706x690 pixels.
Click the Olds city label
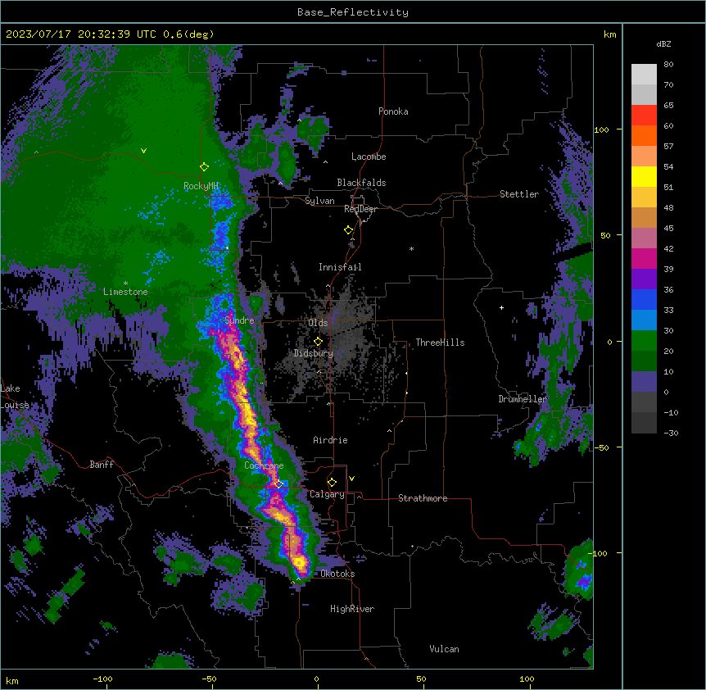point(318,323)
